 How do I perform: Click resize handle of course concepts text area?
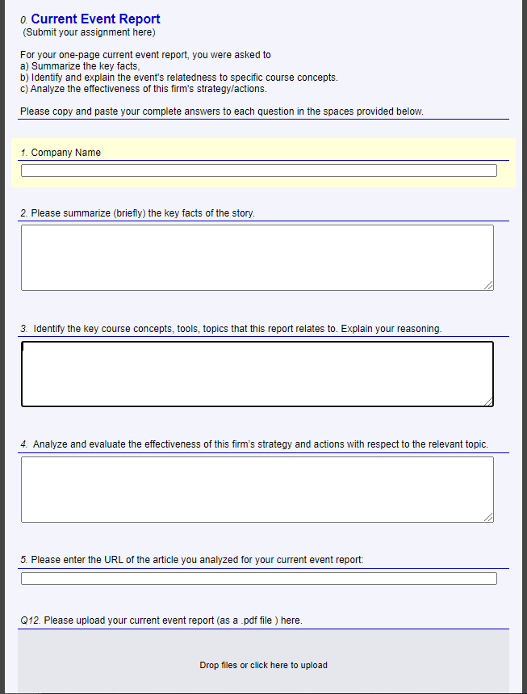click(x=488, y=402)
